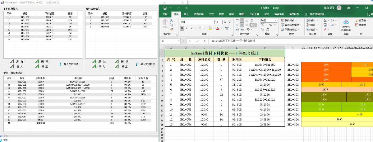Click cell 3x2226+2x2024 in the Excel table

(265, 100)
